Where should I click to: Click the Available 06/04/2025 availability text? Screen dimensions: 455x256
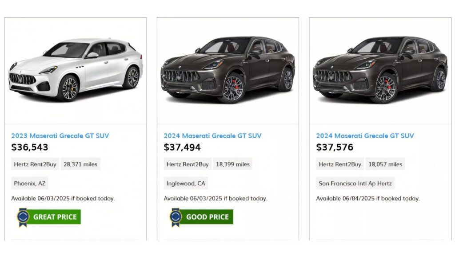[368, 199]
